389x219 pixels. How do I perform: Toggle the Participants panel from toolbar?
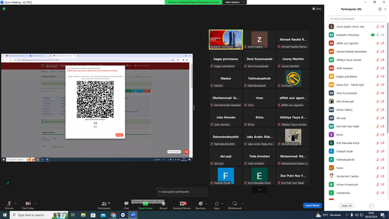coord(104,205)
